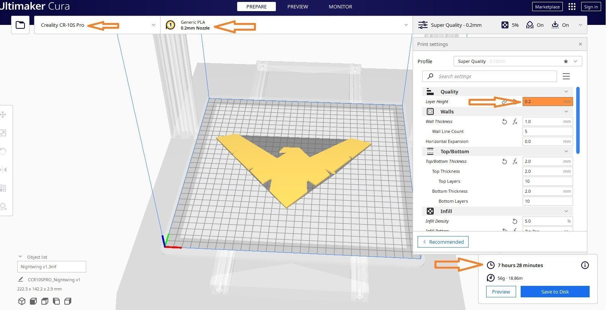This screenshot has height=310, width=613.
Task: Click Top/Bottom Thickness fx icon
Action: point(515,161)
